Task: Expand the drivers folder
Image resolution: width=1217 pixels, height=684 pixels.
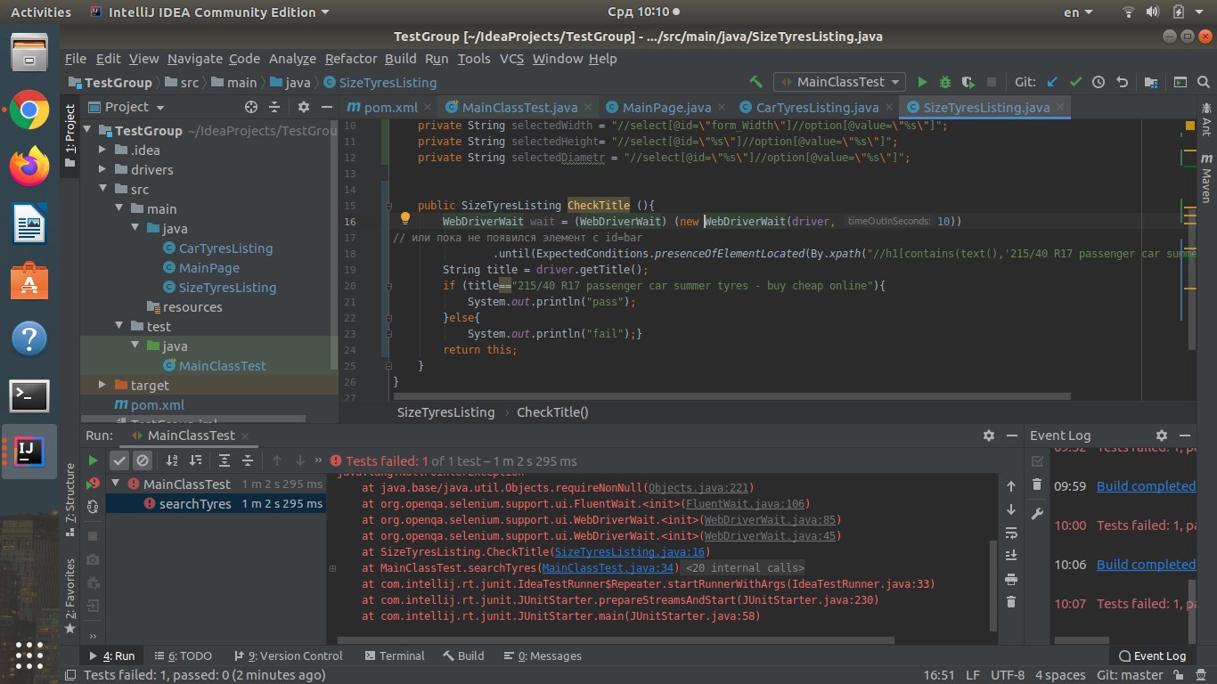Action: tap(104, 169)
